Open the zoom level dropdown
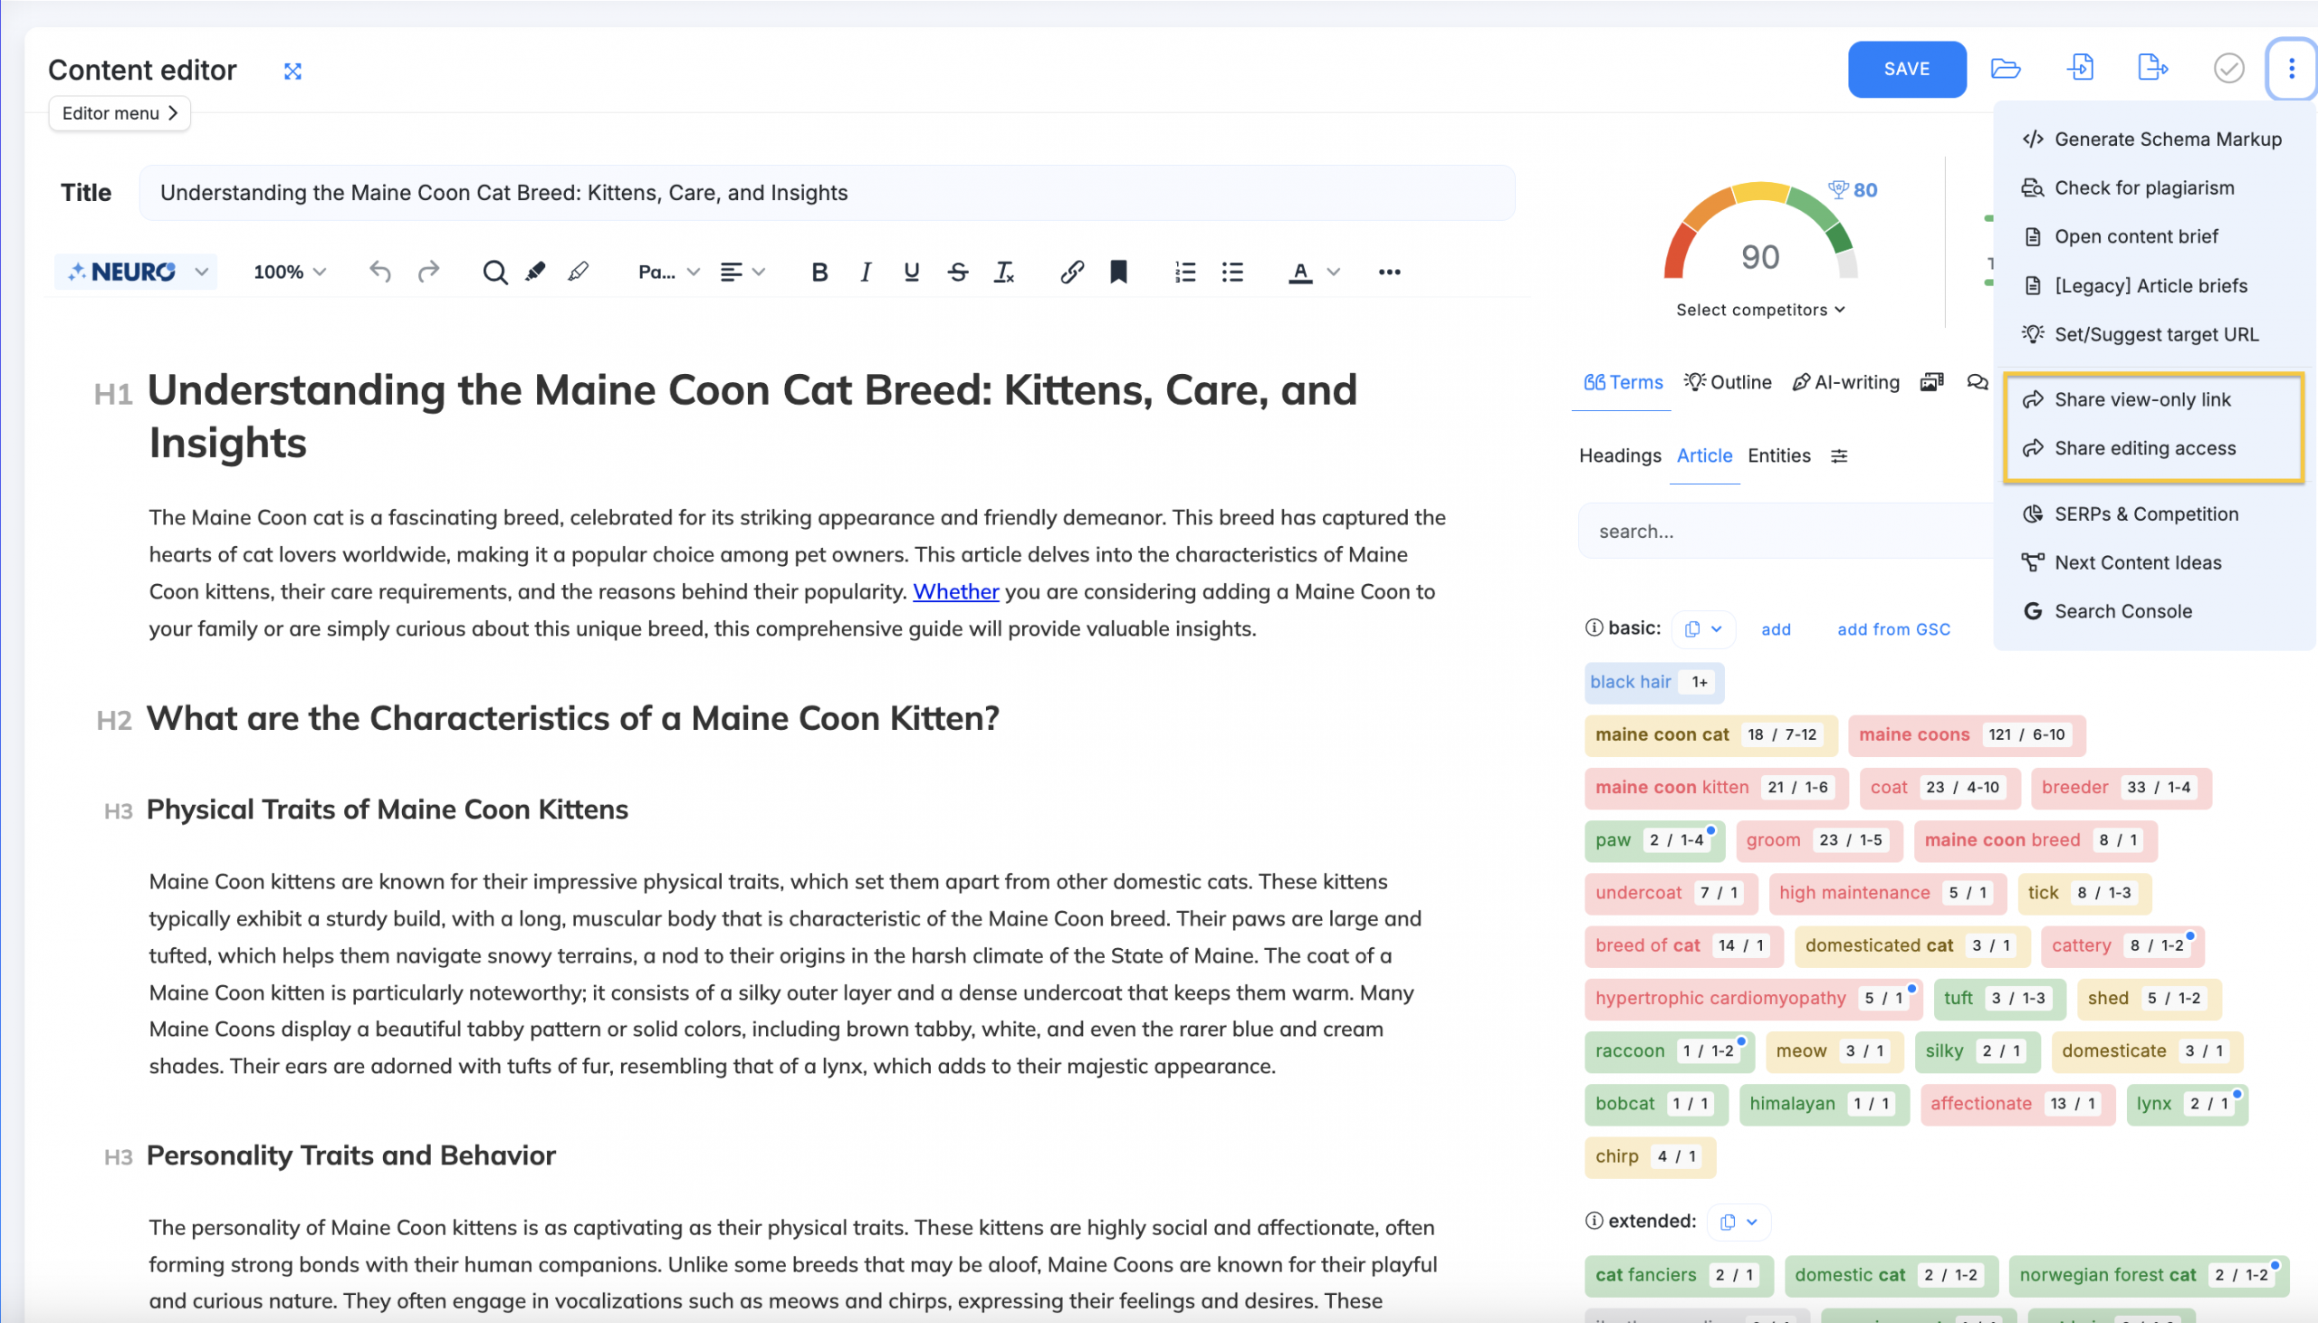Image resolution: width=2318 pixels, height=1323 pixels. coord(291,271)
